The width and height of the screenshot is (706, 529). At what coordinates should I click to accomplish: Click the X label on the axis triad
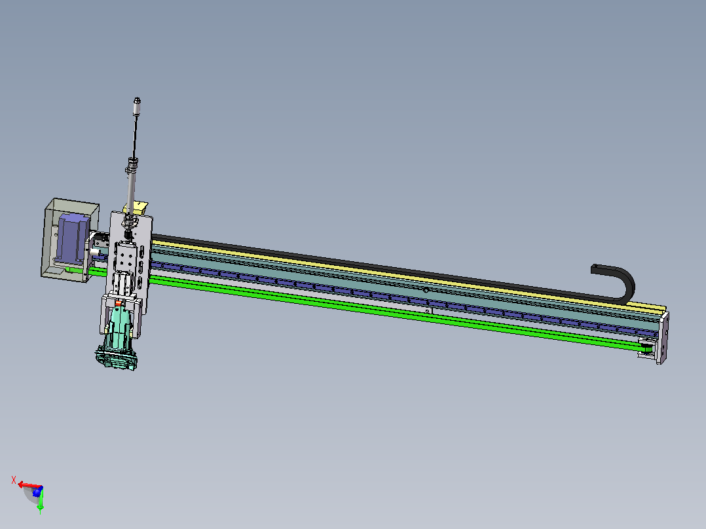click(x=14, y=481)
